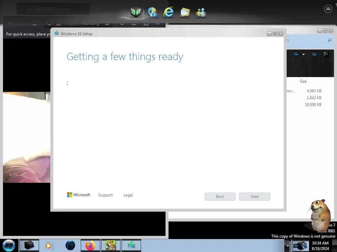This screenshot has height=252, width=337.
Task: Select the file sized 4,063 KB
Action: 314,91
